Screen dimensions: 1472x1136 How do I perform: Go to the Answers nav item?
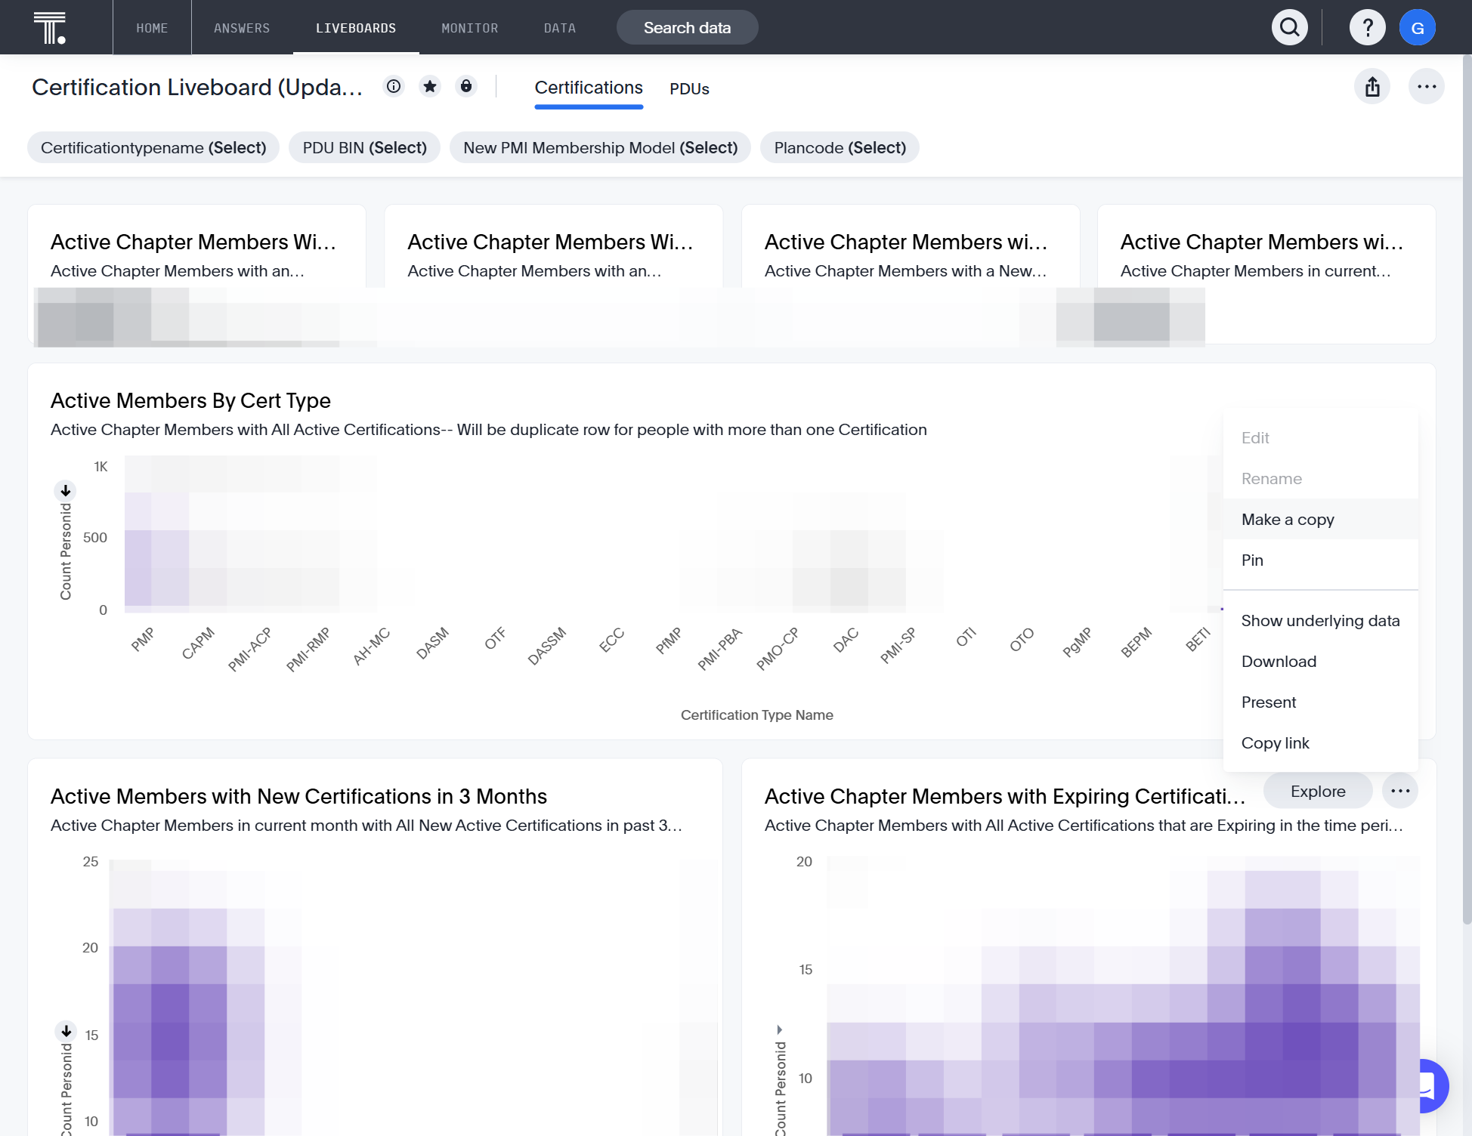point(242,28)
